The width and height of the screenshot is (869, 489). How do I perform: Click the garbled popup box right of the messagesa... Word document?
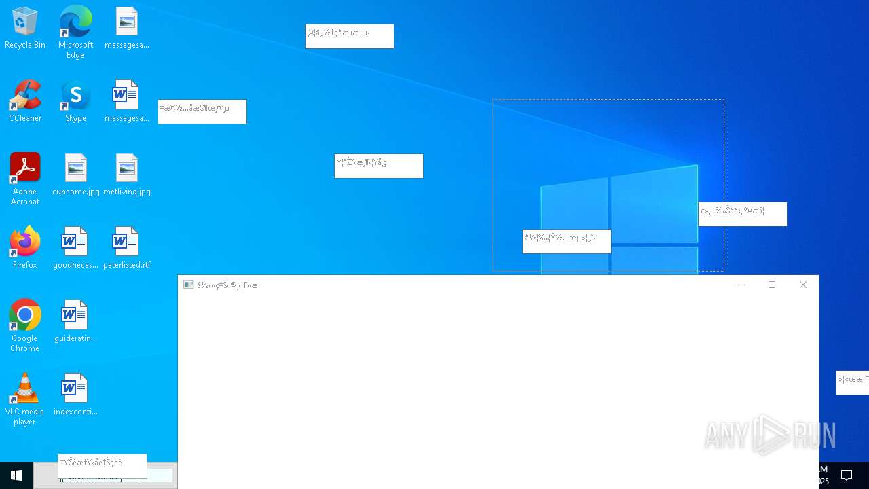click(202, 112)
